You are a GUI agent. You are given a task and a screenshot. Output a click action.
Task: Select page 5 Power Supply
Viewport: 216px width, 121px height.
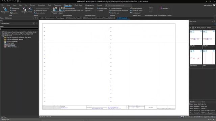coord(10,45)
